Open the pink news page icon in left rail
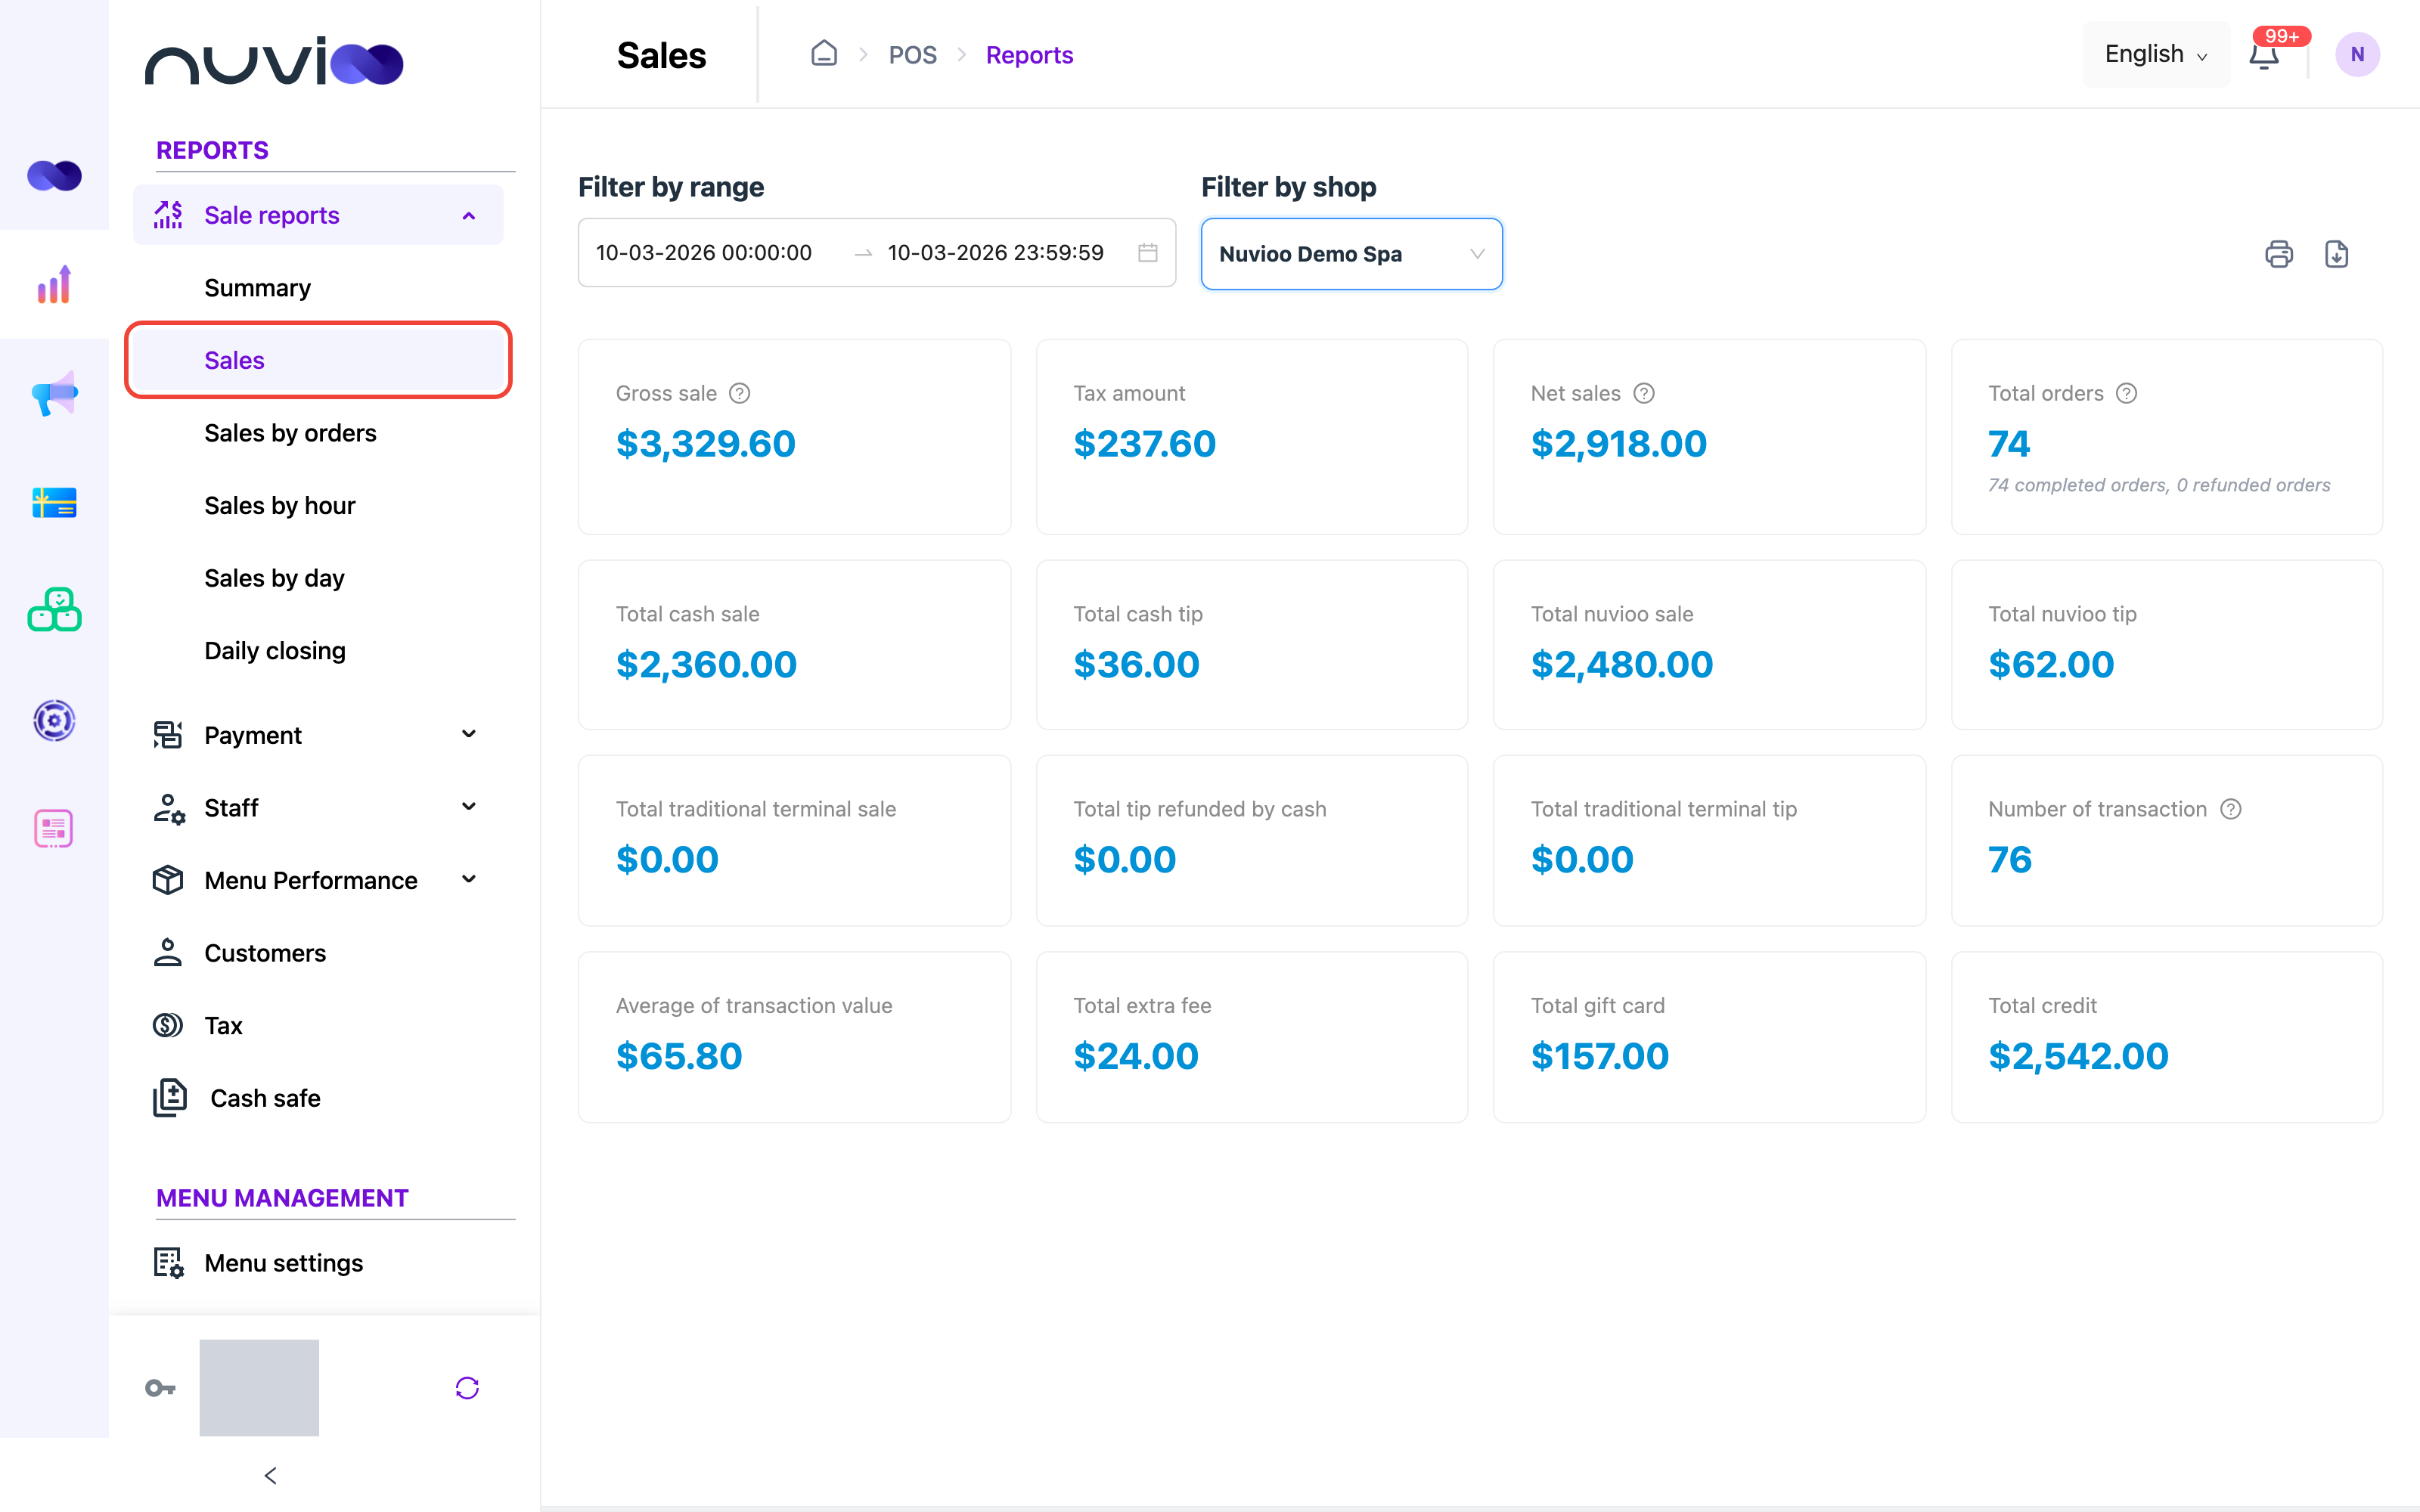2420x1512 pixels. pos(54,829)
